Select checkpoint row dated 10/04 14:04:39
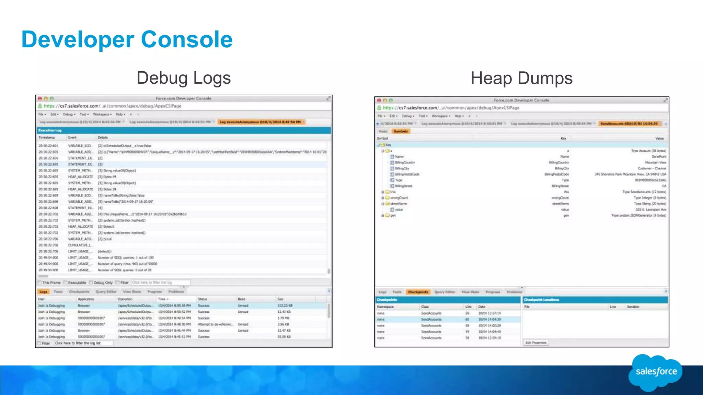Viewport: 703px width, 395px height. tap(448, 320)
